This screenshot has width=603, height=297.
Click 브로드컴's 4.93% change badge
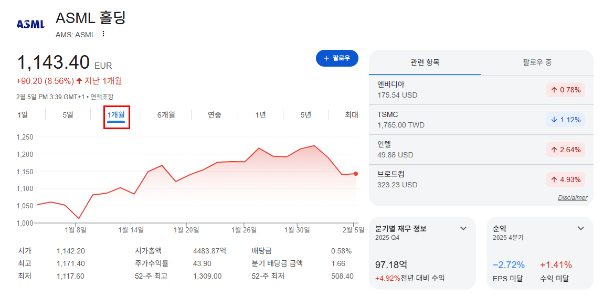point(565,179)
